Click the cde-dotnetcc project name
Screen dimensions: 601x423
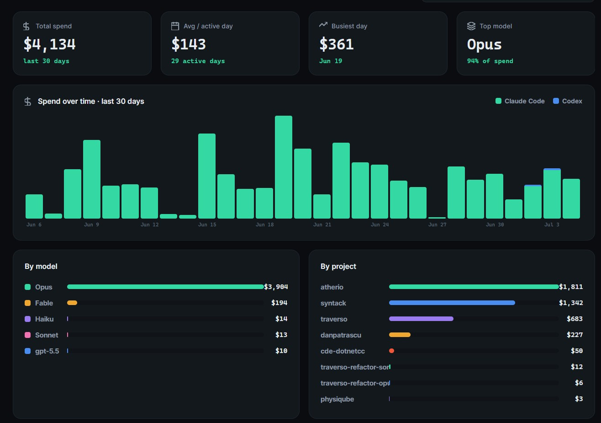pyautogui.click(x=343, y=351)
